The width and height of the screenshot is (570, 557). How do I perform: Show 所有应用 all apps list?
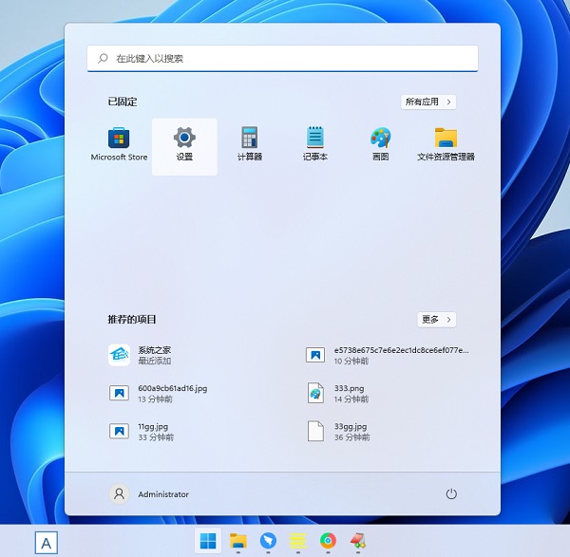point(428,102)
